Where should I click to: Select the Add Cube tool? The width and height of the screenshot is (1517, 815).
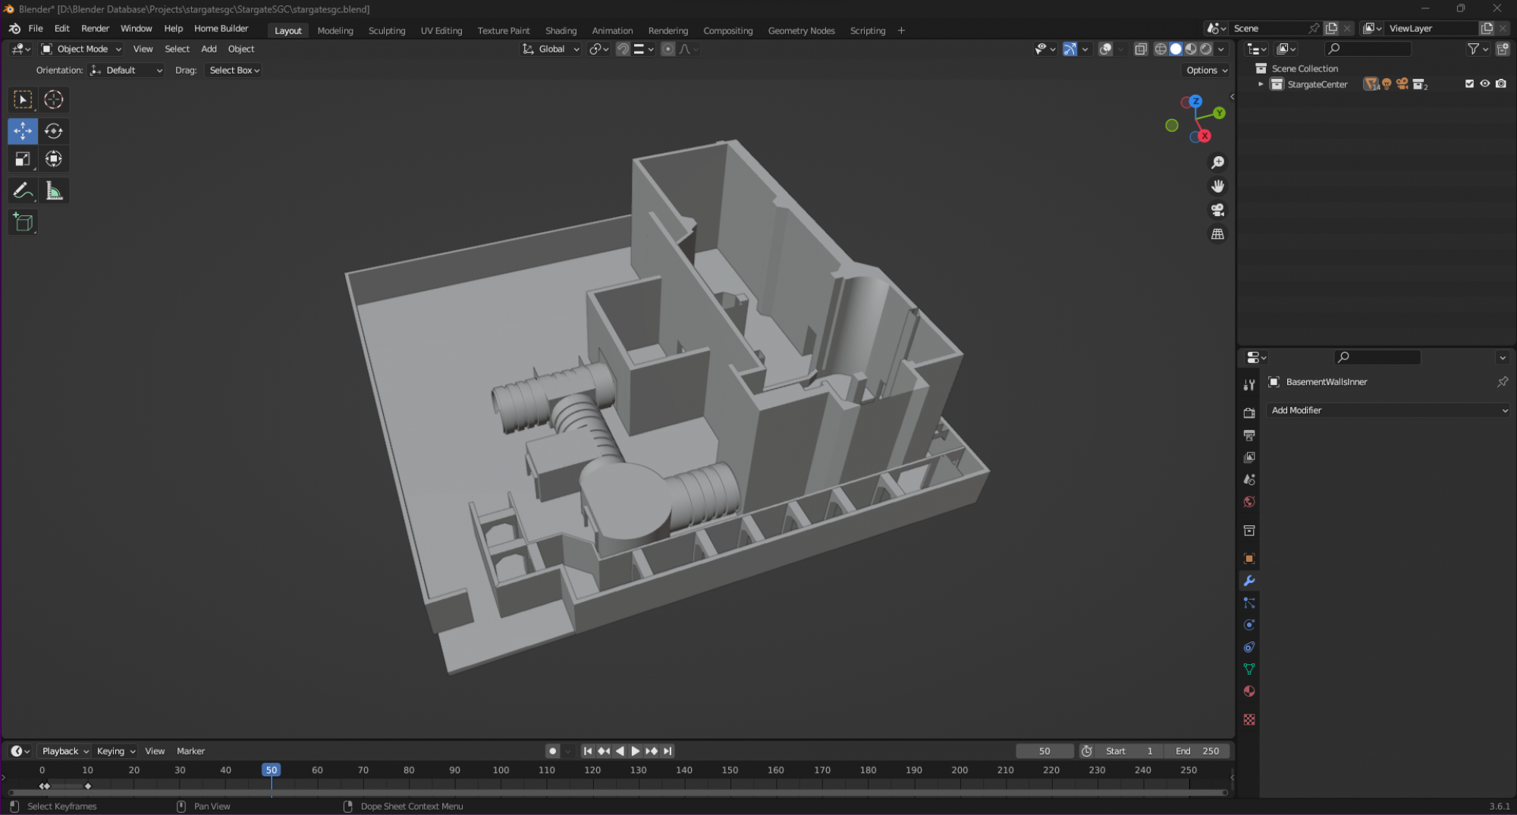pos(23,222)
